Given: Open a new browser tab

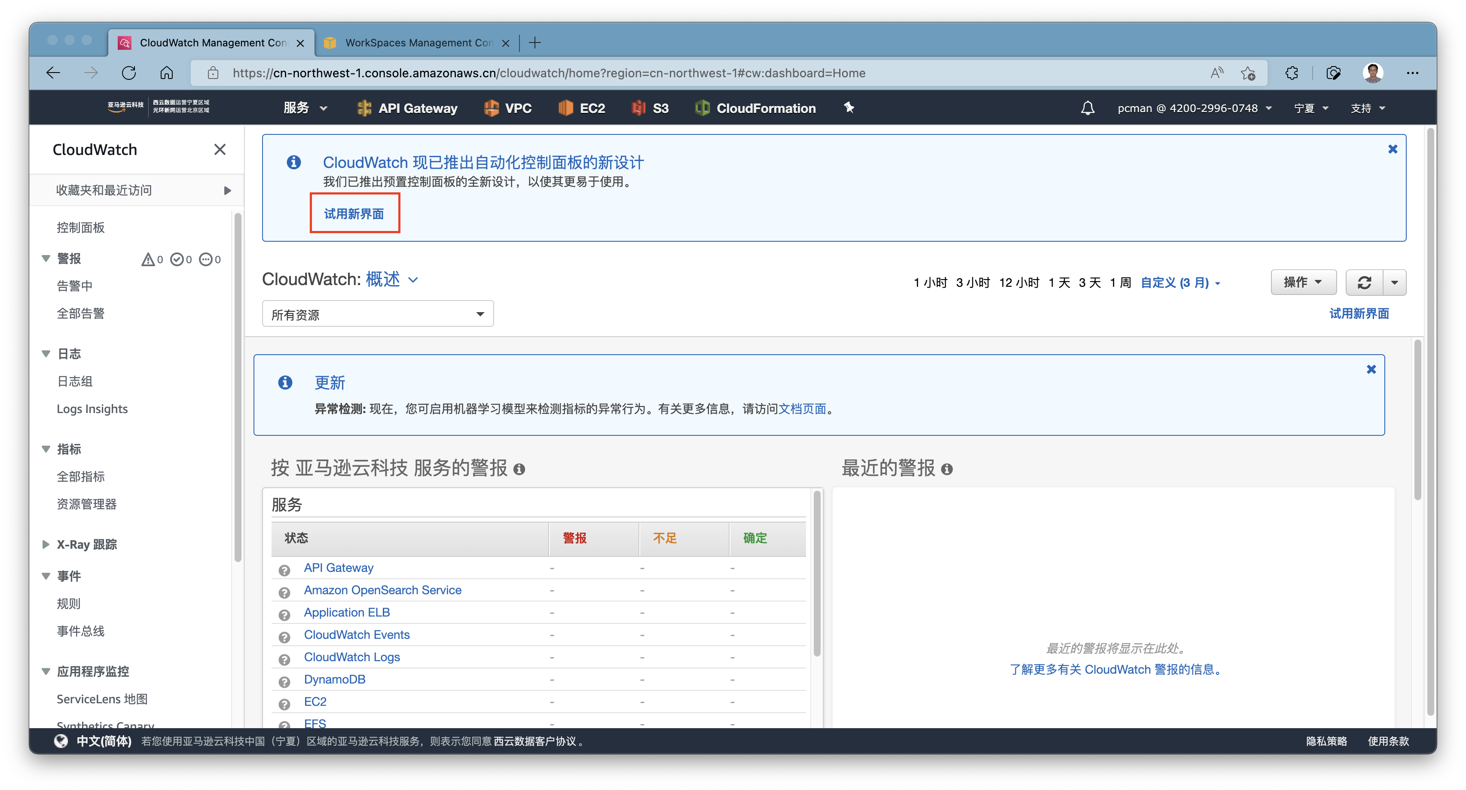Looking at the screenshot, I should (x=535, y=43).
